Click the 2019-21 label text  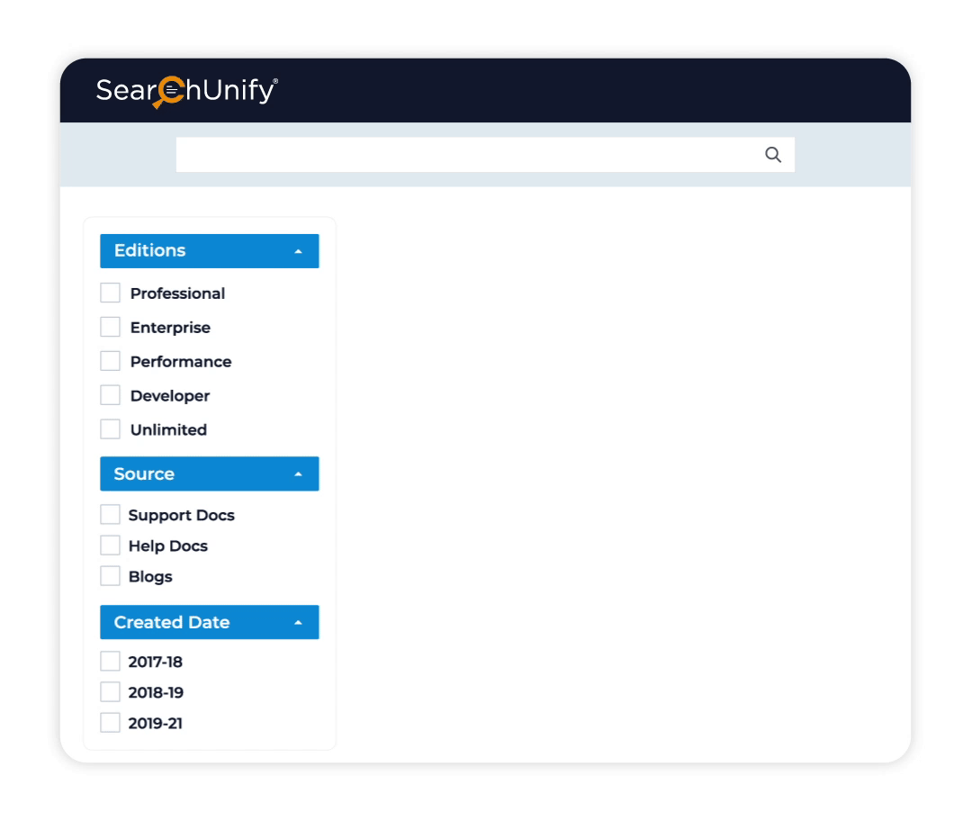[x=155, y=723]
